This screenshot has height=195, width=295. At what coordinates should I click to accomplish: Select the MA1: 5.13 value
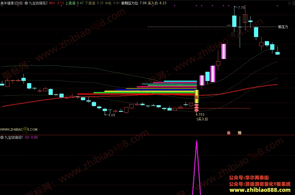click(x=56, y=3)
